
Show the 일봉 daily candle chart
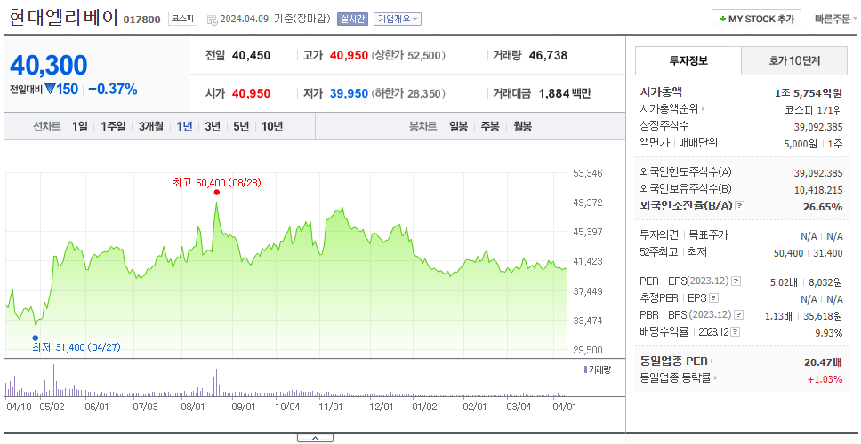(458, 127)
